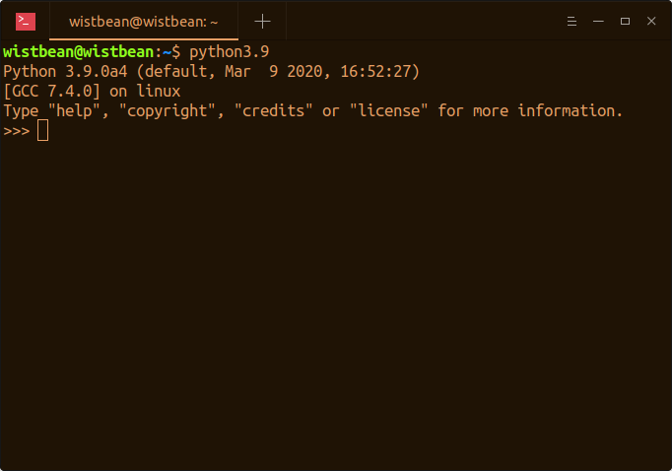Click the Mar 9 2020 date text
Viewport: 672px width, 471px height.
[273, 72]
